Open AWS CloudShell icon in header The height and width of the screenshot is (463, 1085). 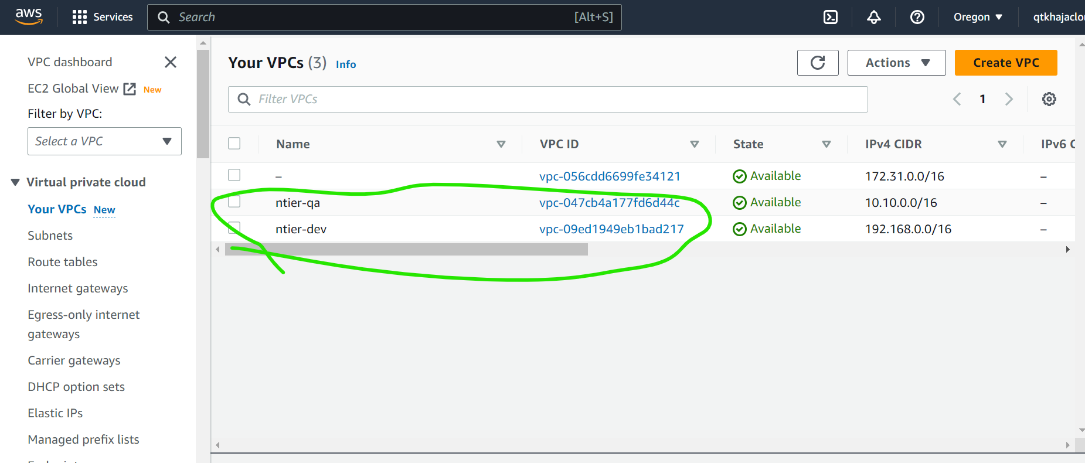[x=831, y=17]
